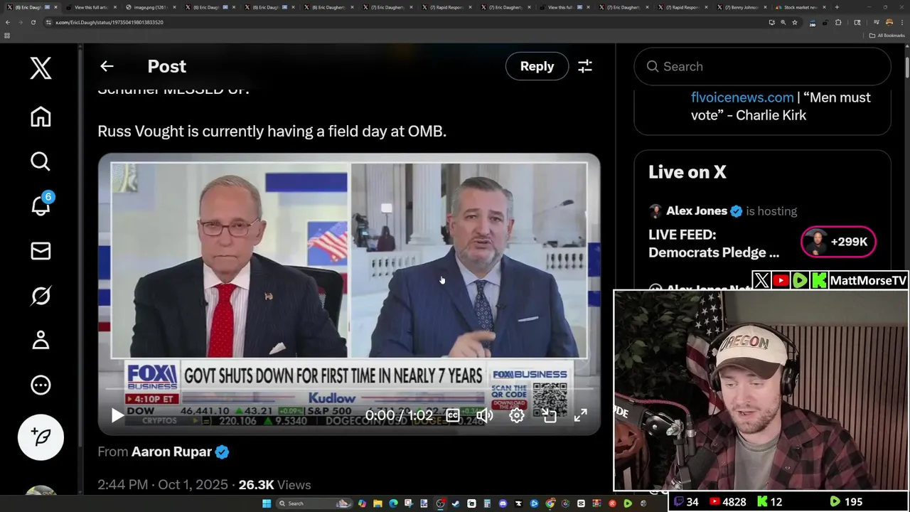Open video settings gear
The height and width of the screenshot is (512, 910).
click(517, 415)
